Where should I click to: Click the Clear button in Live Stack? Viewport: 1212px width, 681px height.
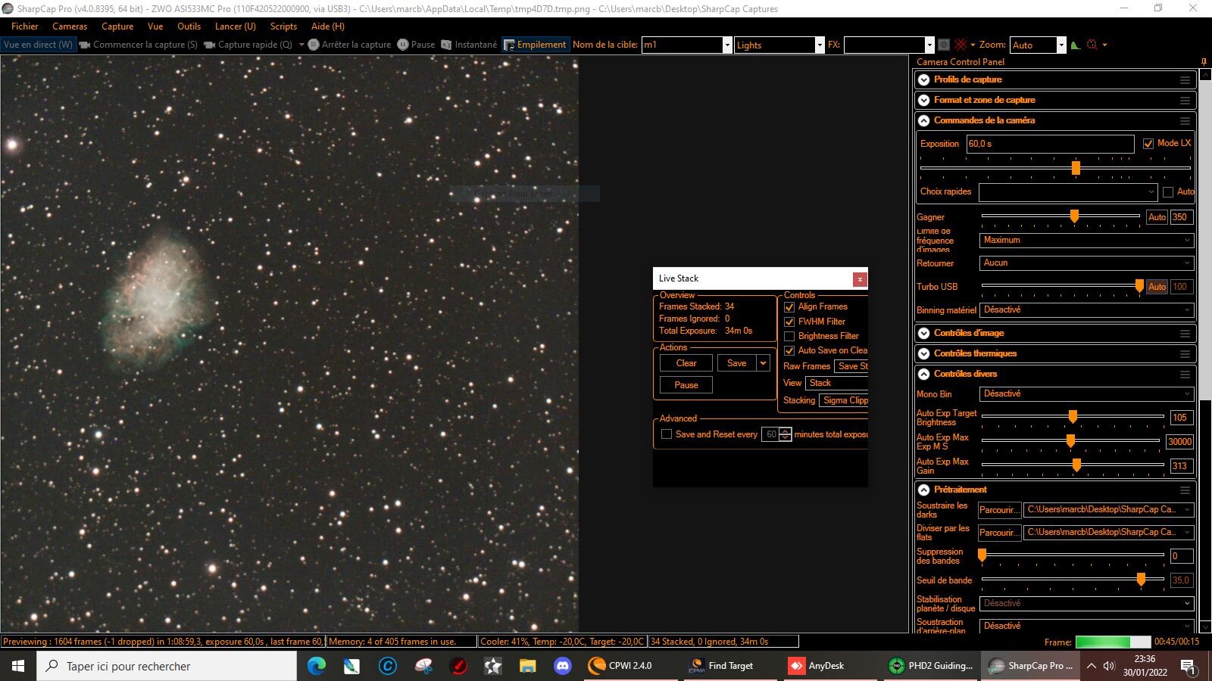[x=686, y=363]
